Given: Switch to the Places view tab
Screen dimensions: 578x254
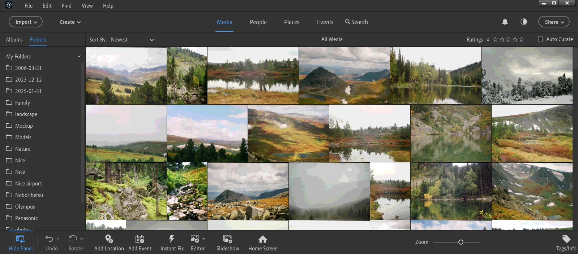Looking at the screenshot, I should pos(292,22).
